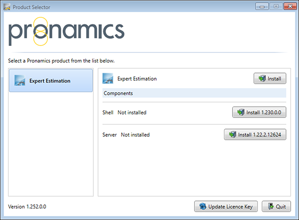Minimize the Product Selector window
299x220 pixels.
coord(261,6)
